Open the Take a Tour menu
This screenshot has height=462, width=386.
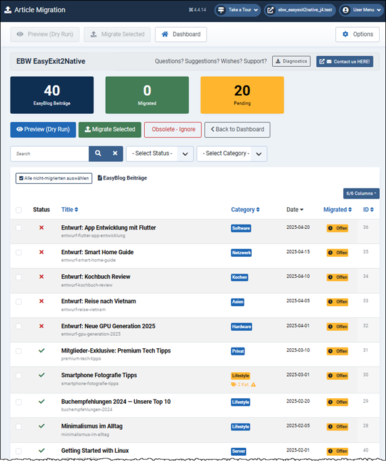click(238, 11)
